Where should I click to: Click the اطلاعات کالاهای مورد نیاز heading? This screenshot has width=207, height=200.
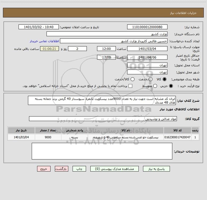click(179, 109)
